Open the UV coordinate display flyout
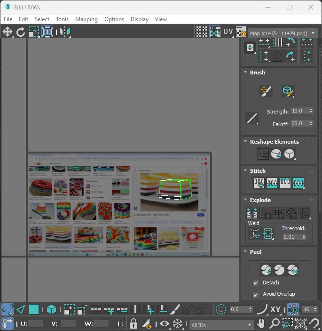 point(228,32)
